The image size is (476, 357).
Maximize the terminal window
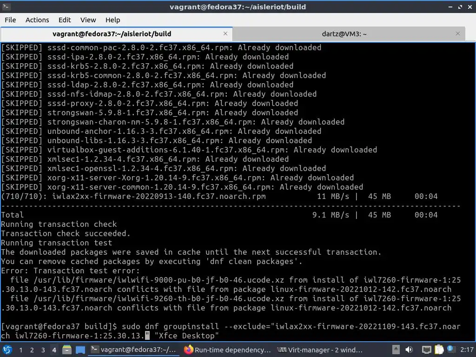(460, 7)
